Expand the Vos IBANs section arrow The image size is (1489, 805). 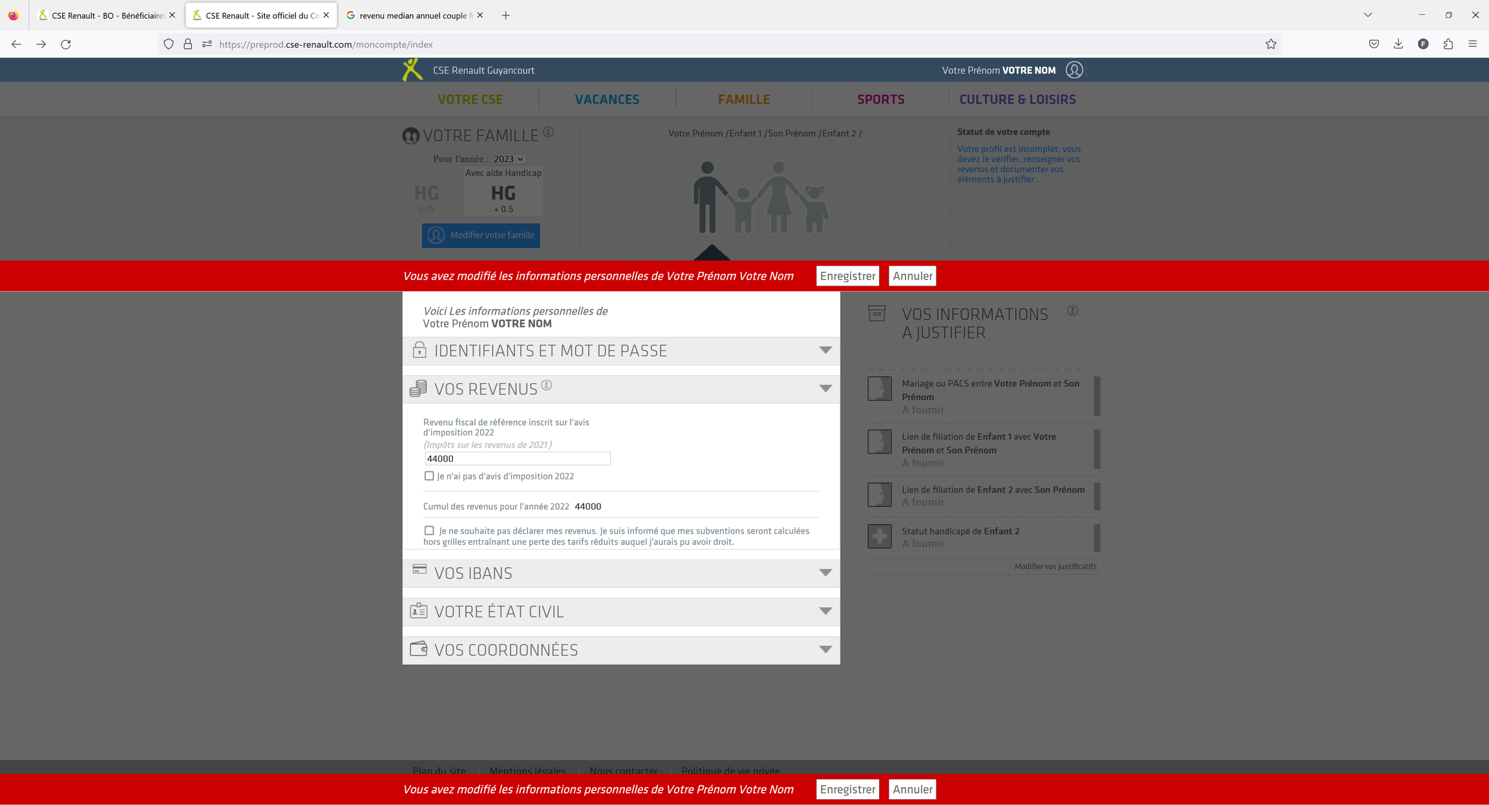pos(825,572)
